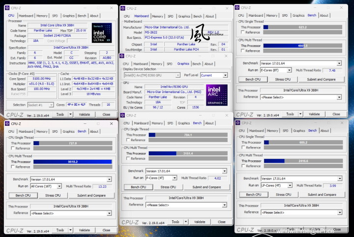The image size is (354, 237).
Task: Switch to Mainboard tab in the CPU tab window
Action: pos(26,16)
